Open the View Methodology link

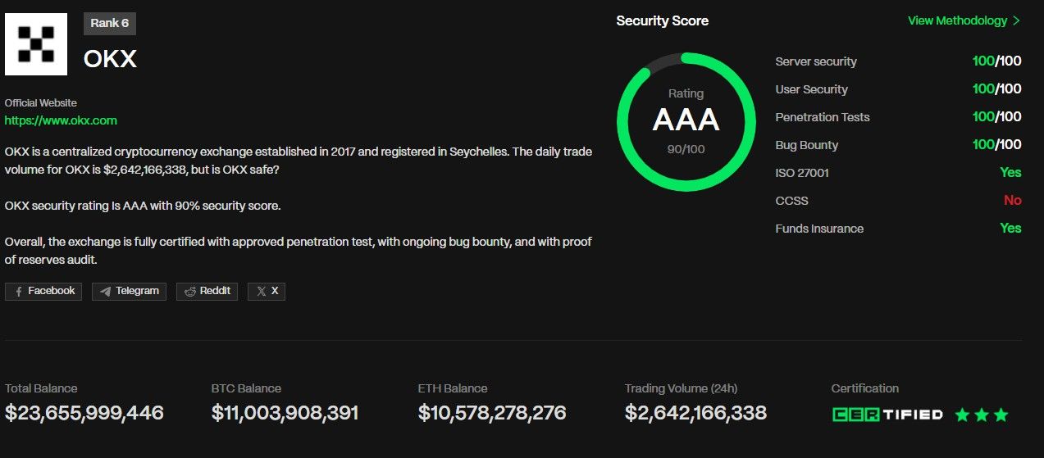click(957, 20)
